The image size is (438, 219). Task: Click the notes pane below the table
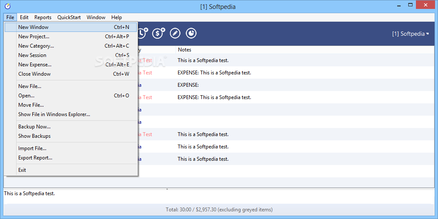(x=219, y=196)
